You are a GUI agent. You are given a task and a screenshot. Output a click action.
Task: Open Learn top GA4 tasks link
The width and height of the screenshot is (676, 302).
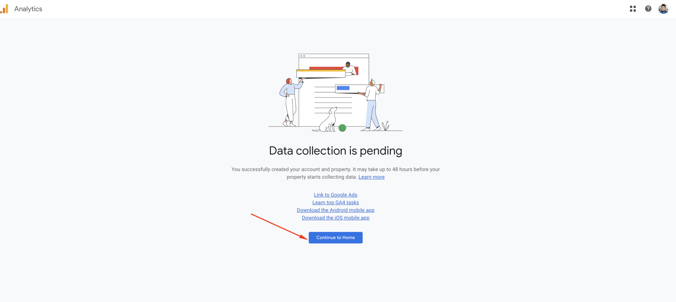click(x=335, y=202)
